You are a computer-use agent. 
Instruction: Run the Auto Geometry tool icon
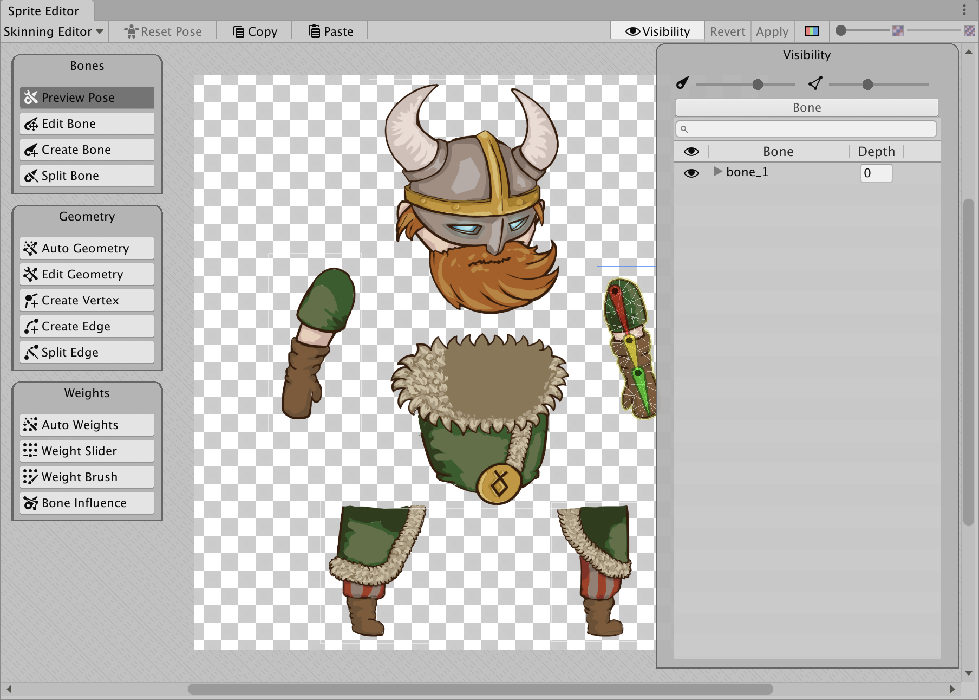(x=31, y=249)
